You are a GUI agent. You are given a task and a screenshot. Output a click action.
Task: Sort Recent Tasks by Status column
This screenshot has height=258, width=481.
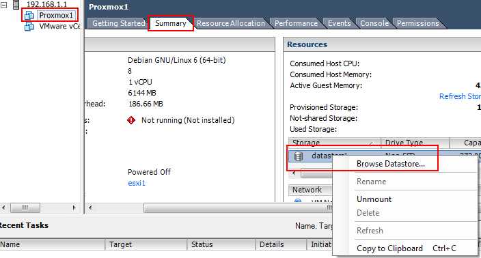[x=221, y=244]
